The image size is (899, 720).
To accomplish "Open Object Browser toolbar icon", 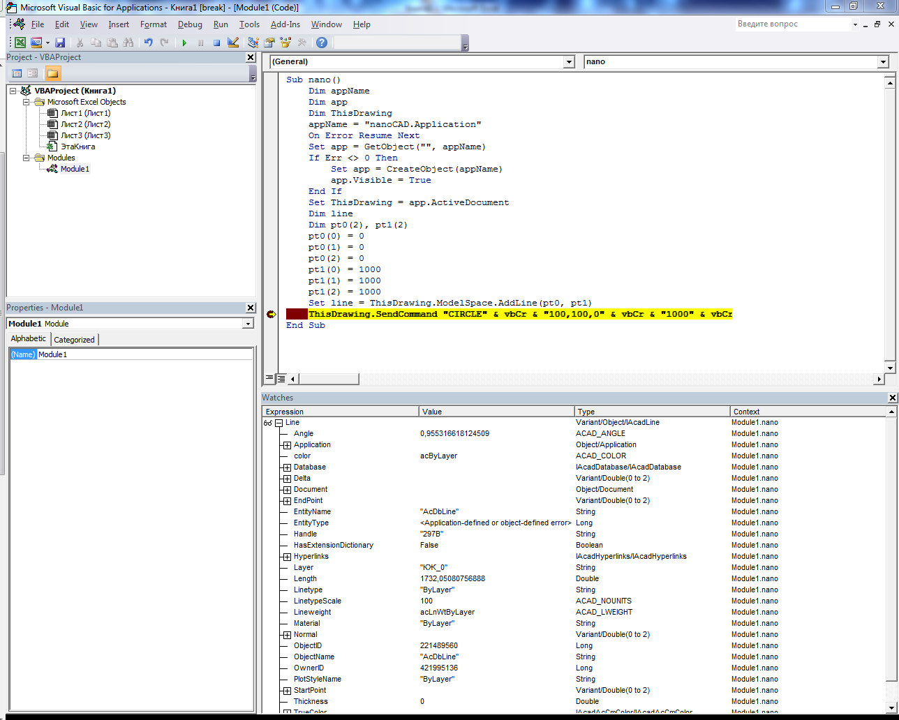I will (285, 43).
